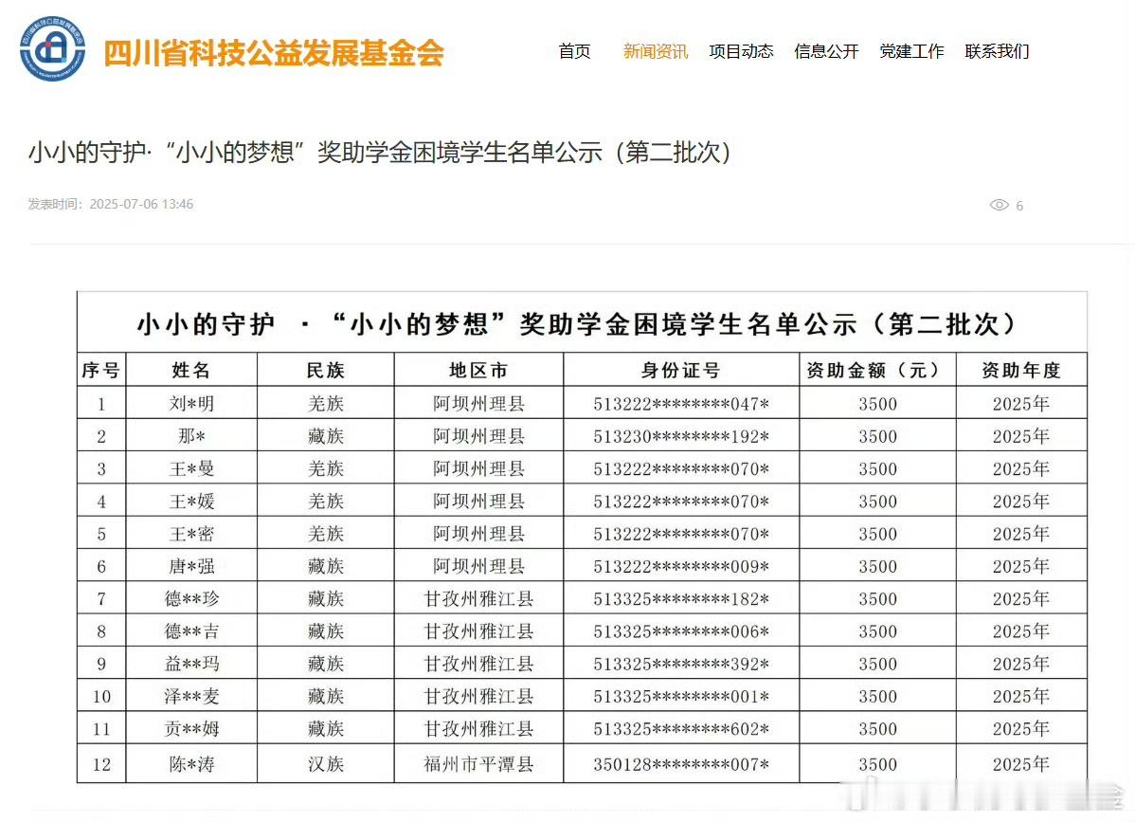
Task: Select the name cell 刘*明
Action: coord(191,403)
